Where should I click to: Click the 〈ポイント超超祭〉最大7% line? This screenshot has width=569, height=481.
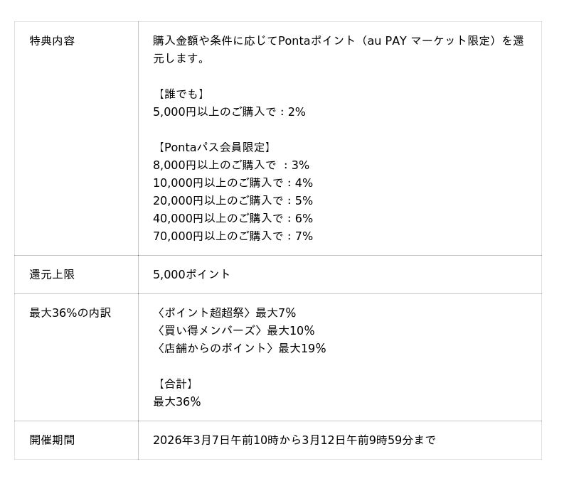[x=225, y=313]
